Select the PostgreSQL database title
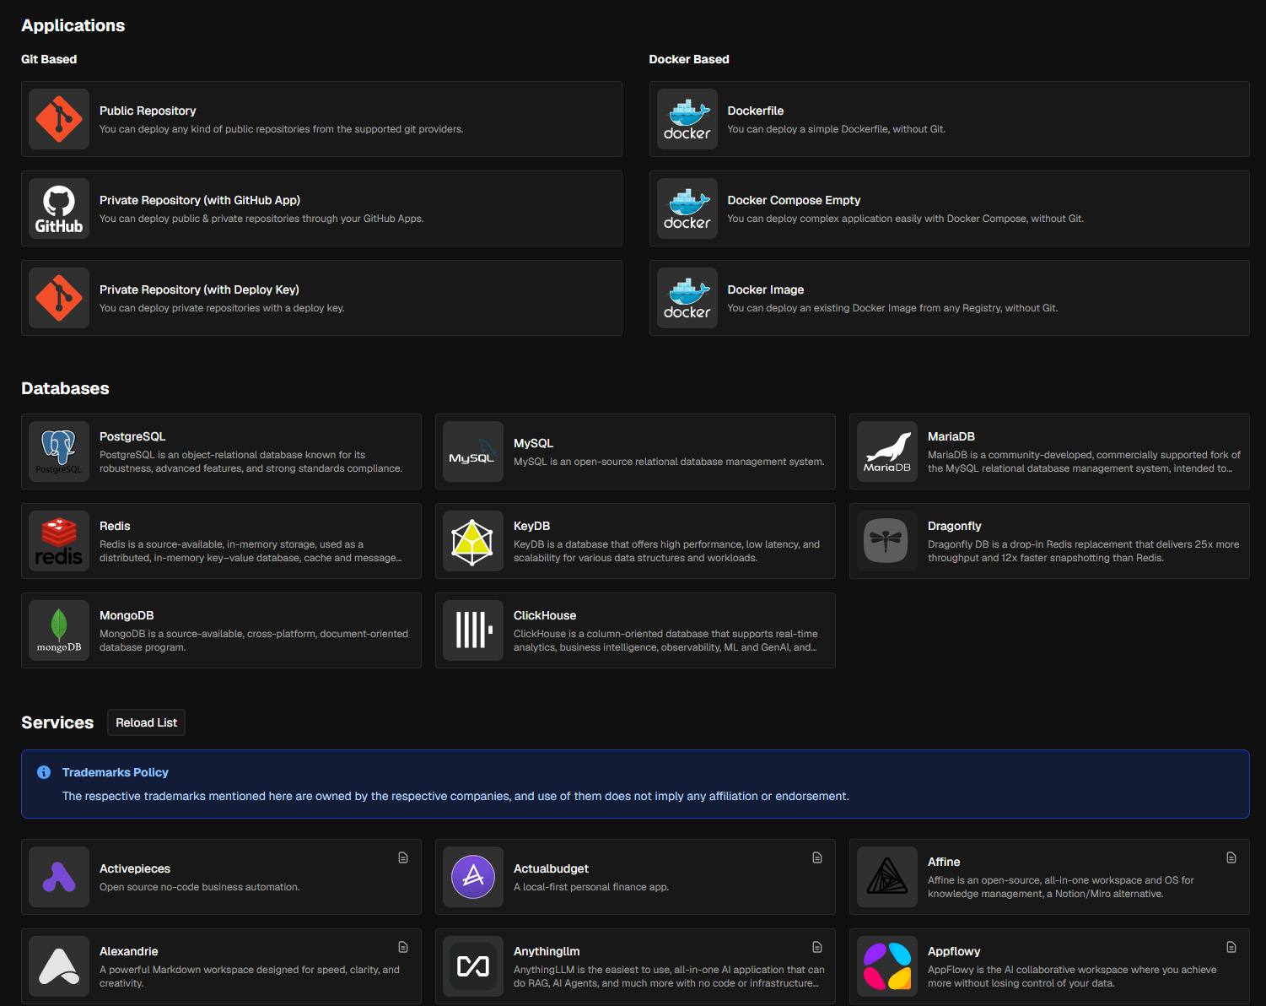Viewport: 1266px width, 1006px height. (132, 436)
